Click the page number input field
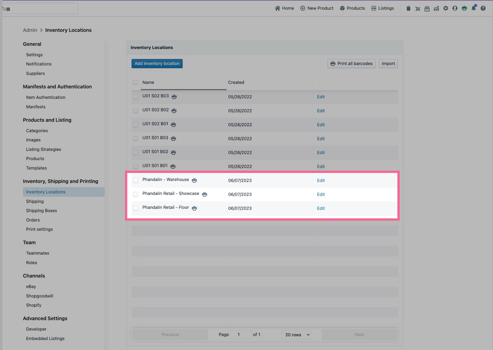This screenshot has width=493, height=350. point(241,335)
